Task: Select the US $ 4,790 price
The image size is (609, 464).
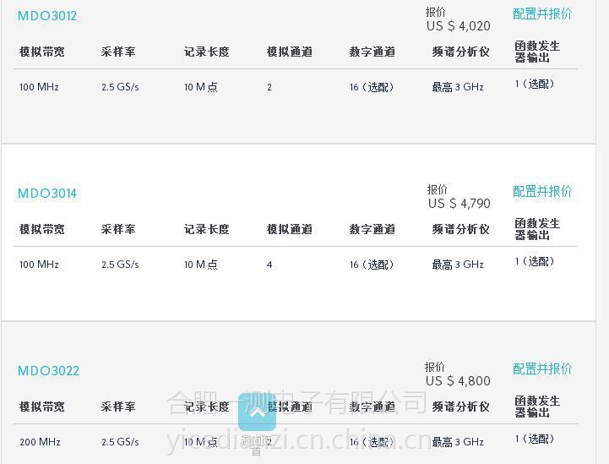Action: point(459,203)
